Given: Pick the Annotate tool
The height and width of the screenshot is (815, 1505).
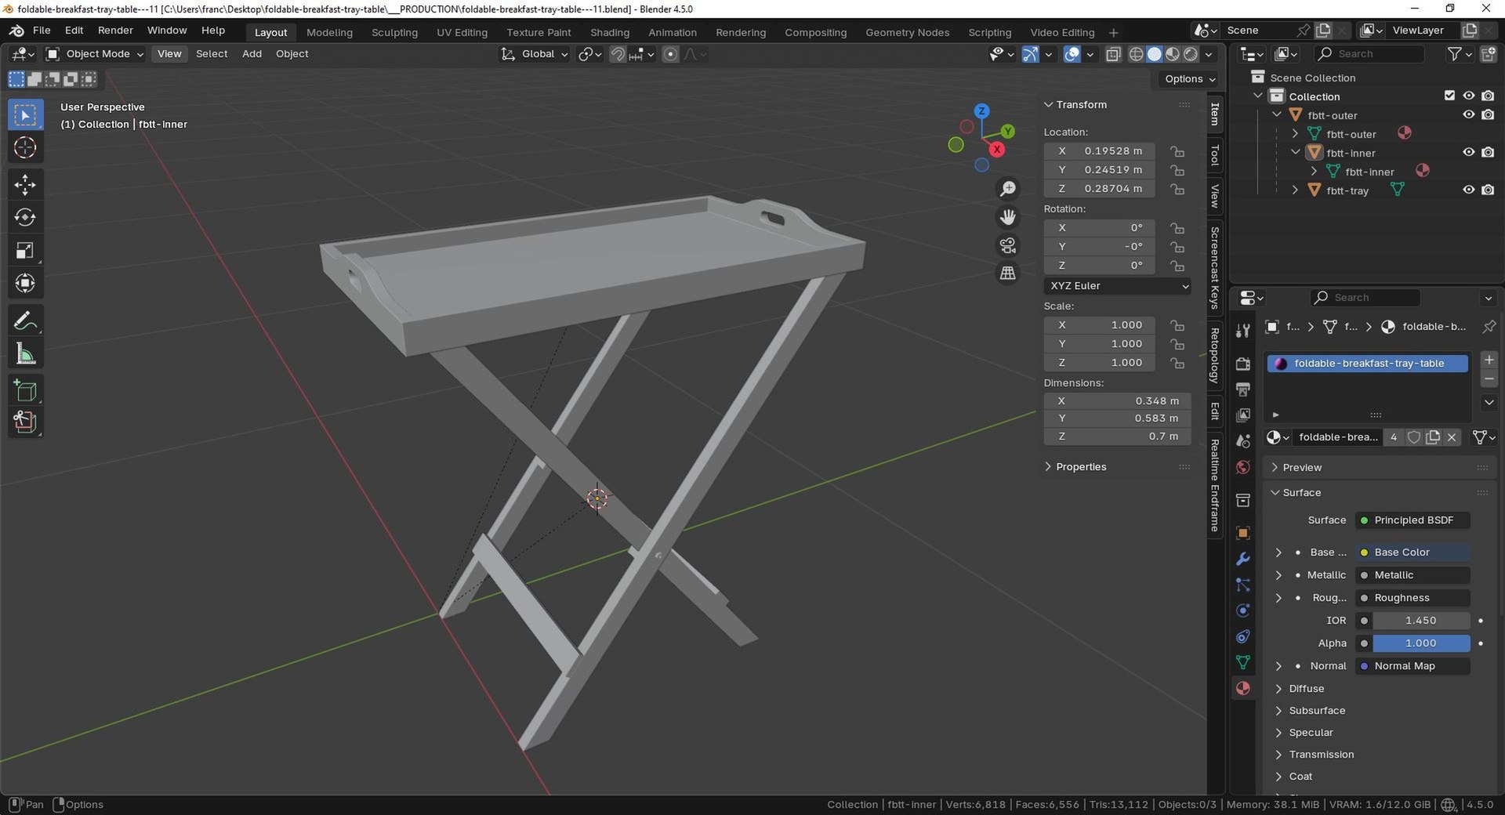Looking at the screenshot, I should 25,321.
